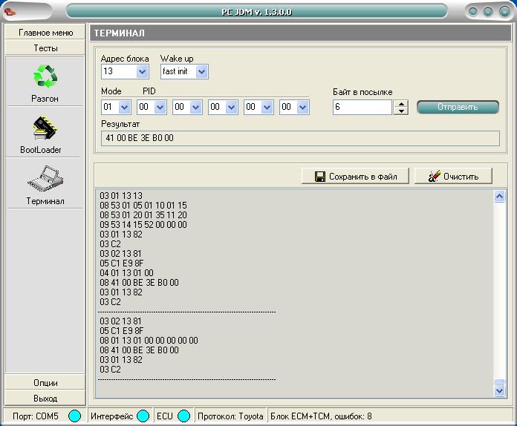This screenshot has width=517, height=426.
Task: Open the Опции menu item
Action: (45, 383)
